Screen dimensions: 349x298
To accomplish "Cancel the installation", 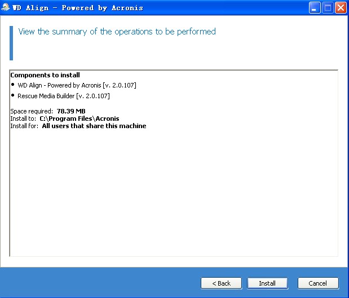I will (318, 283).
